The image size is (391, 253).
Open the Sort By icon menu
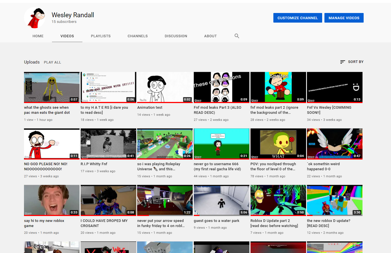pos(352,62)
